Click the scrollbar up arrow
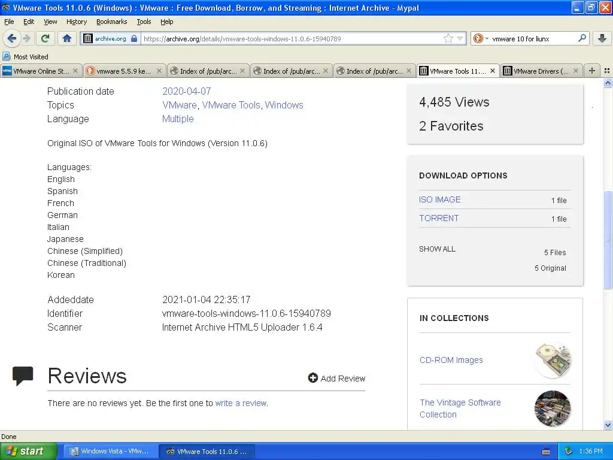This screenshot has height=460, width=613. (608, 83)
